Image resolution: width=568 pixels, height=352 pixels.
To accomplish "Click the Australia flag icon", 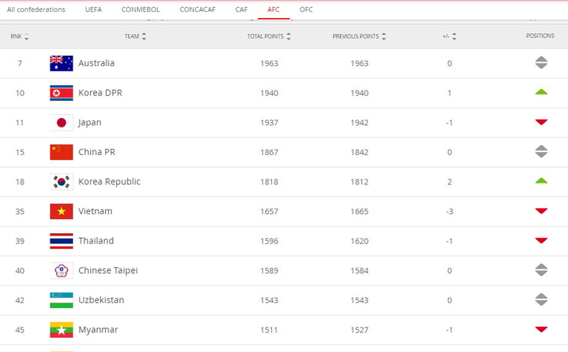I will (62, 63).
